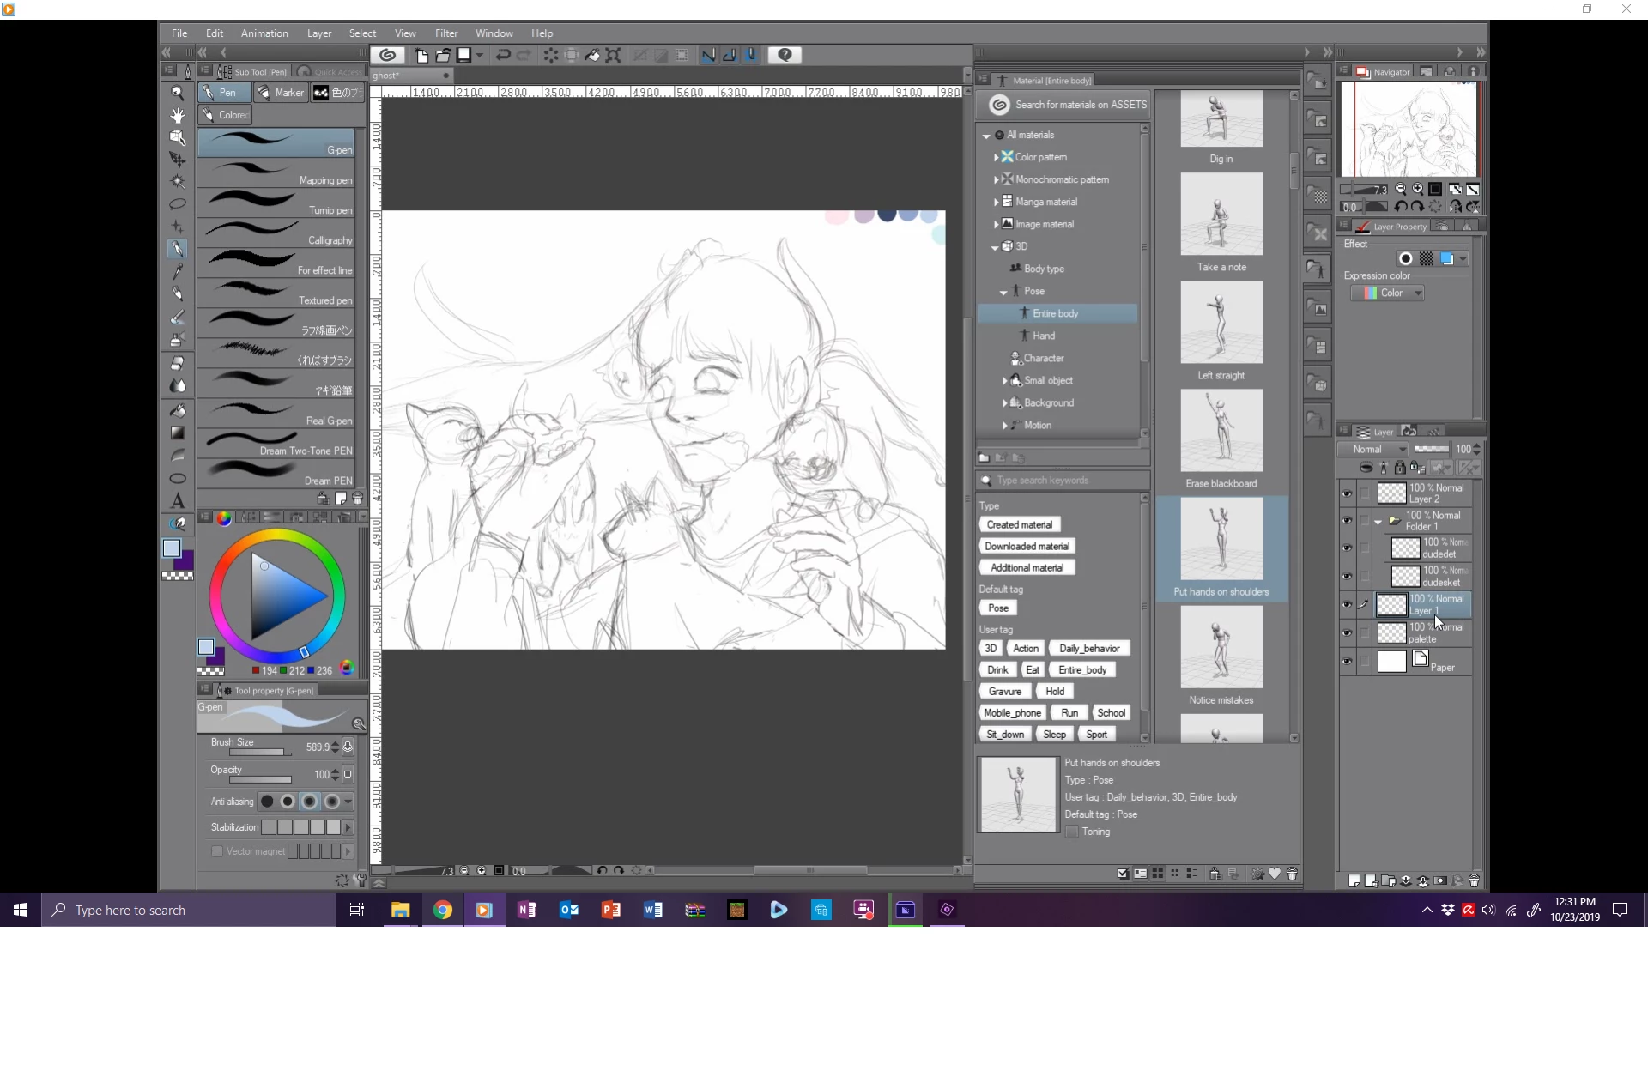Image resolution: width=1648 pixels, height=1071 pixels.
Task: Select the Zoom magnifier tool
Action: [178, 93]
